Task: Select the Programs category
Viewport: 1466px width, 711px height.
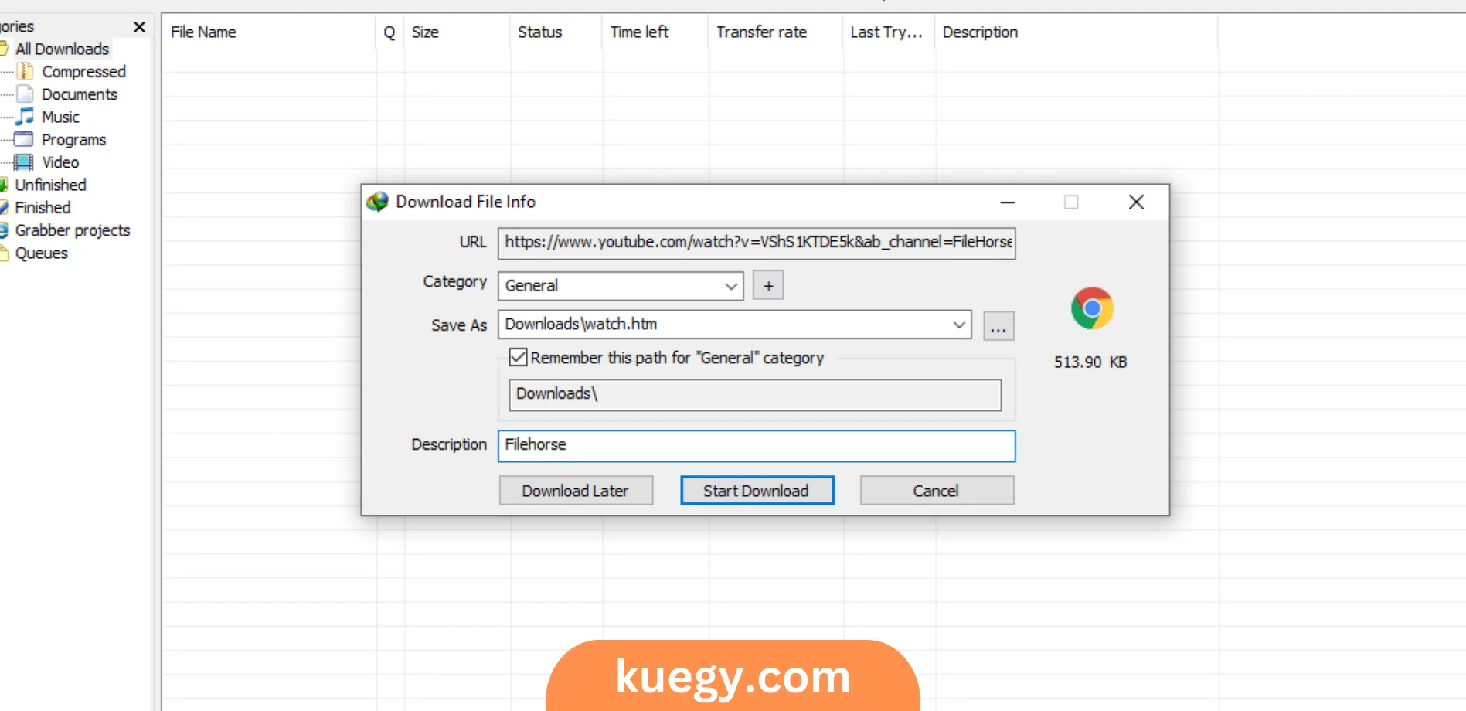Action: tap(73, 140)
